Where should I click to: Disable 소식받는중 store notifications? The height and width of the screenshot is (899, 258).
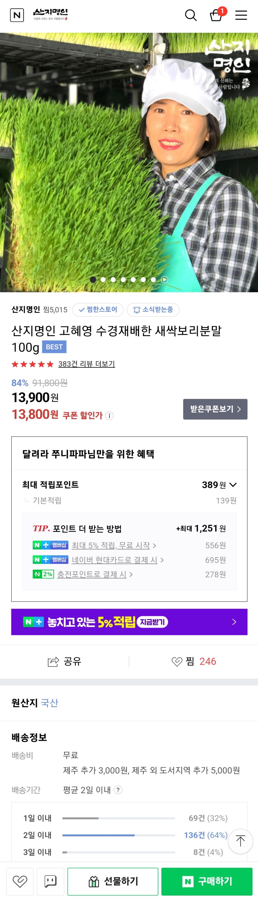pyautogui.click(x=153, y=310)
